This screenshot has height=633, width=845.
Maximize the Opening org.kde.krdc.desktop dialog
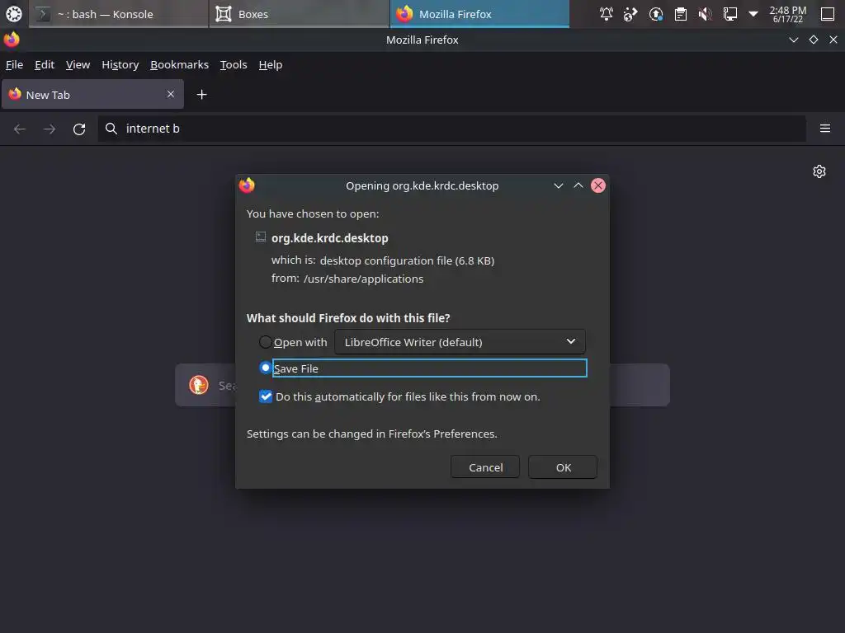coord(578,185)
